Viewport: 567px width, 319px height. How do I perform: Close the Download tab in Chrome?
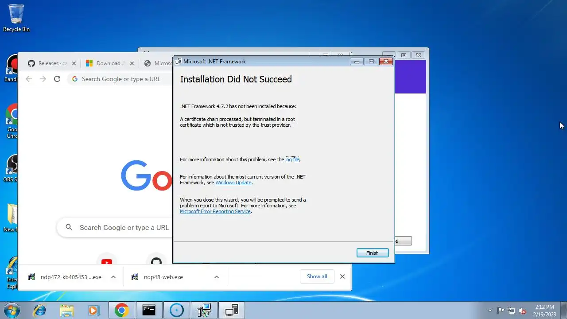(132, 63)
